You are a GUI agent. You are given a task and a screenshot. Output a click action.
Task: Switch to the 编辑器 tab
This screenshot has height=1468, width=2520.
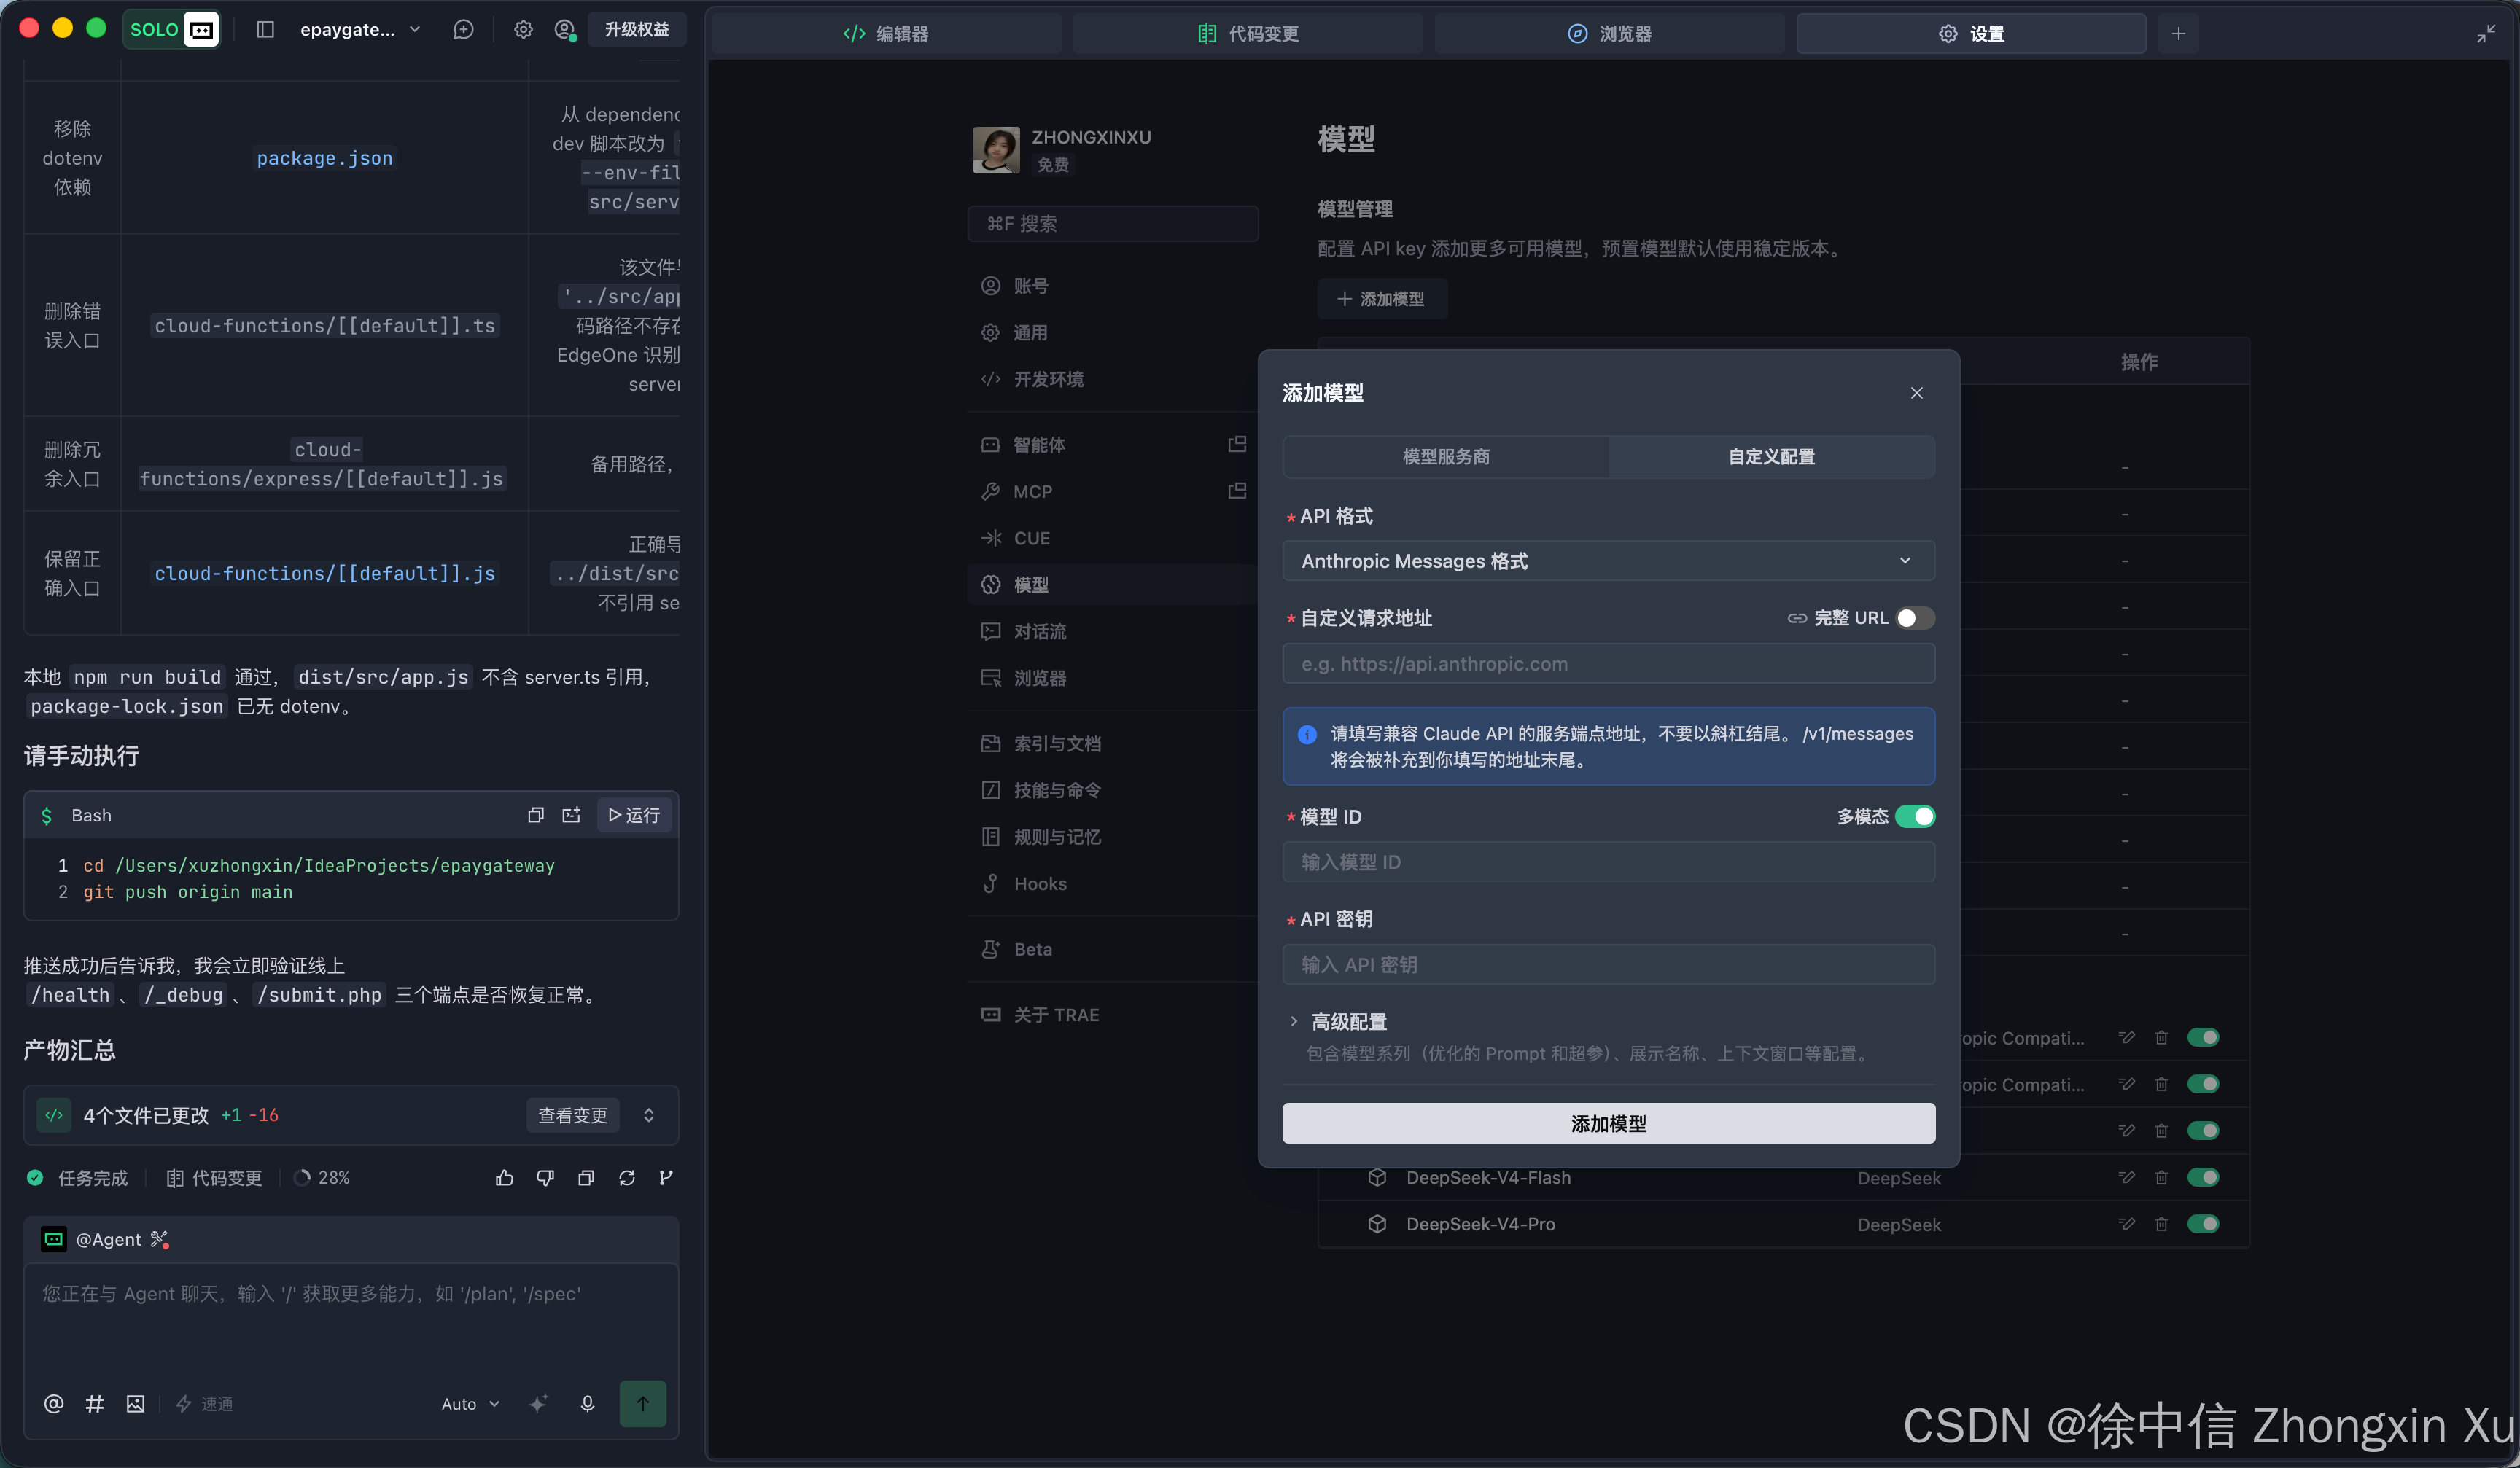tap(886, 34)
